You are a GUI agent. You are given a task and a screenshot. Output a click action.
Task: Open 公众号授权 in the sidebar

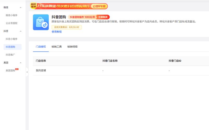click(x=11, y=23)
